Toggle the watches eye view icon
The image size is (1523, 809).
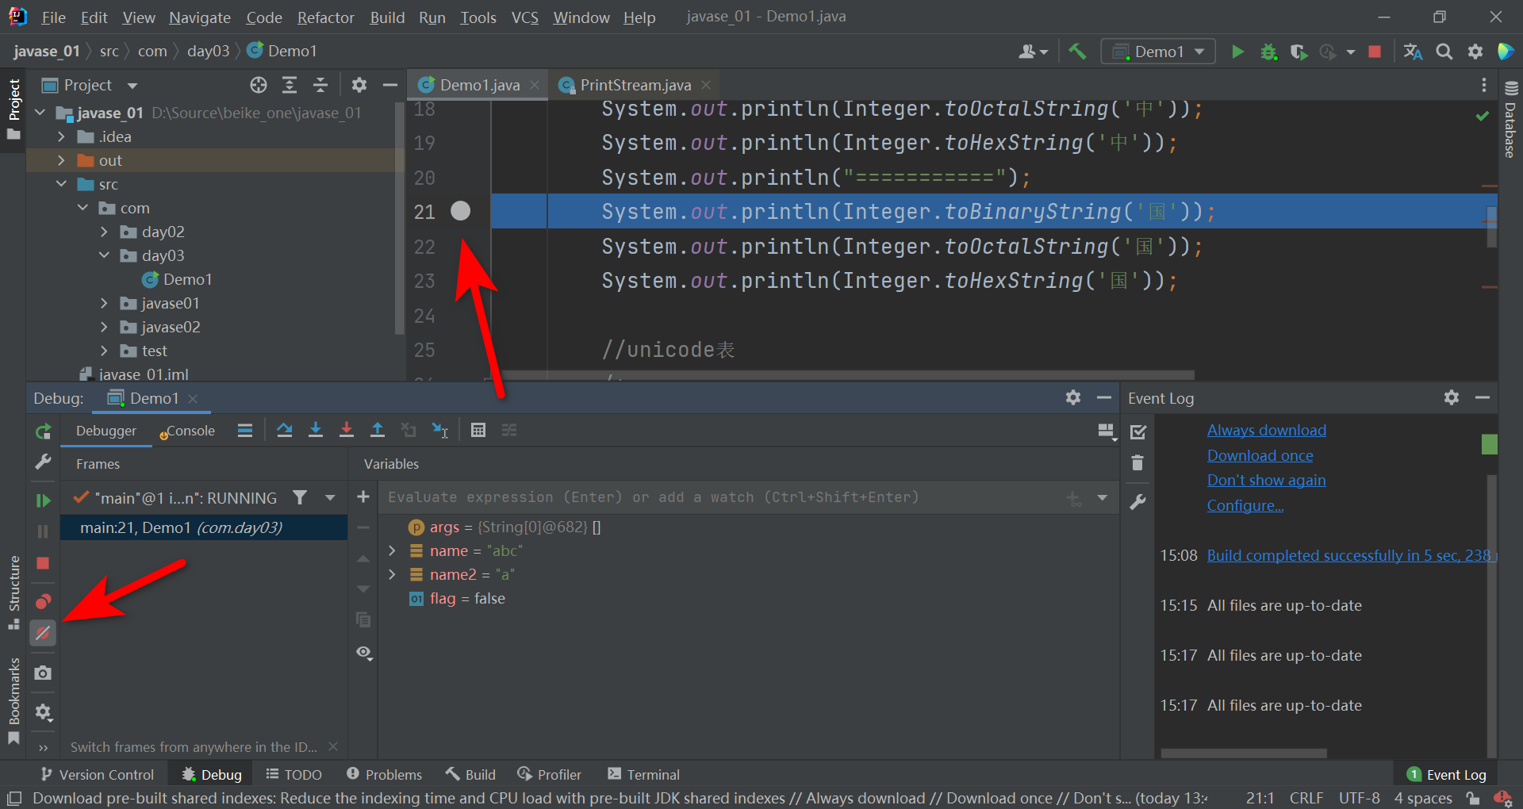coord(364,652)
